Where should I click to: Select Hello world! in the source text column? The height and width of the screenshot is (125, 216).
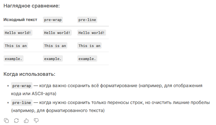pos(18,33)
